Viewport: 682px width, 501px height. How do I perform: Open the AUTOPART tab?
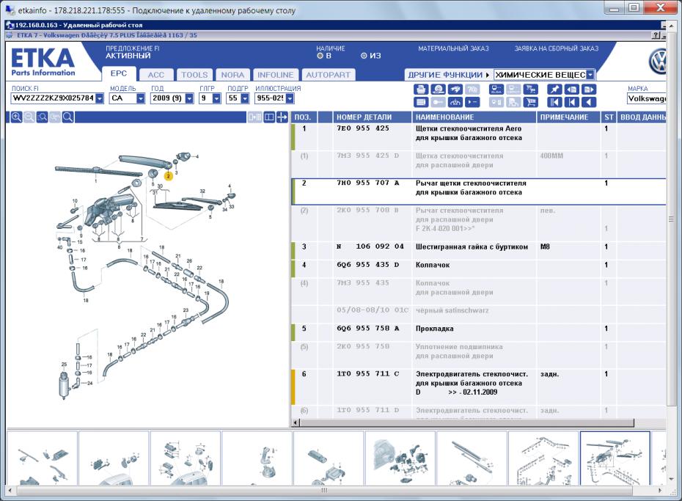coord(328,75)
